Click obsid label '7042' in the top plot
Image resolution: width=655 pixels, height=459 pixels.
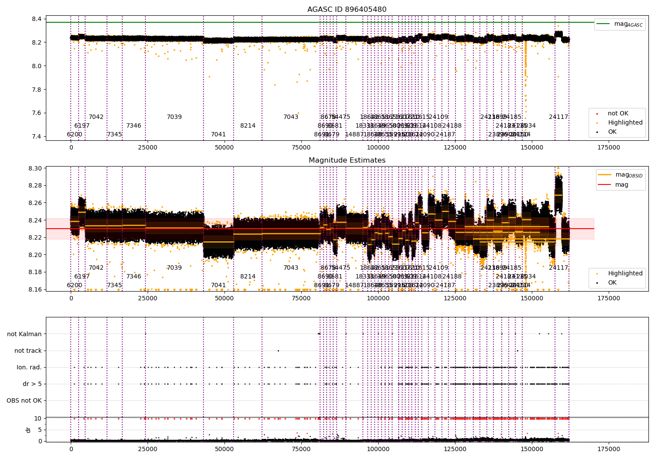tap(96, 117)
